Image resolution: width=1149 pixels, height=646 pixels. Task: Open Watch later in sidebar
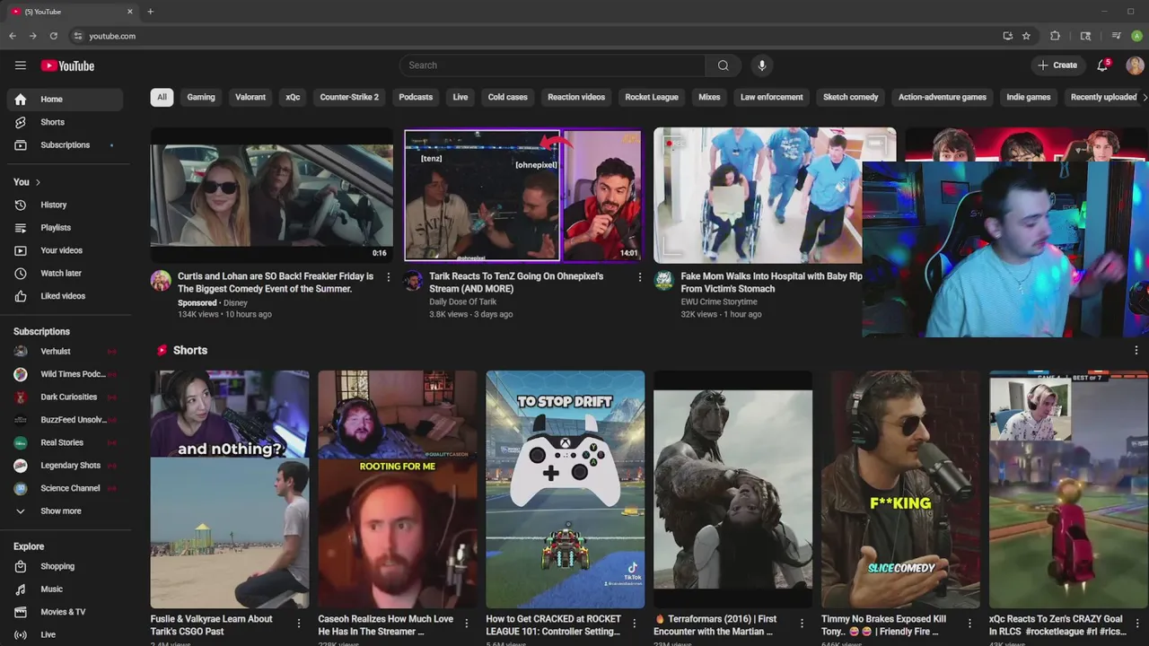tap(65, 274)
